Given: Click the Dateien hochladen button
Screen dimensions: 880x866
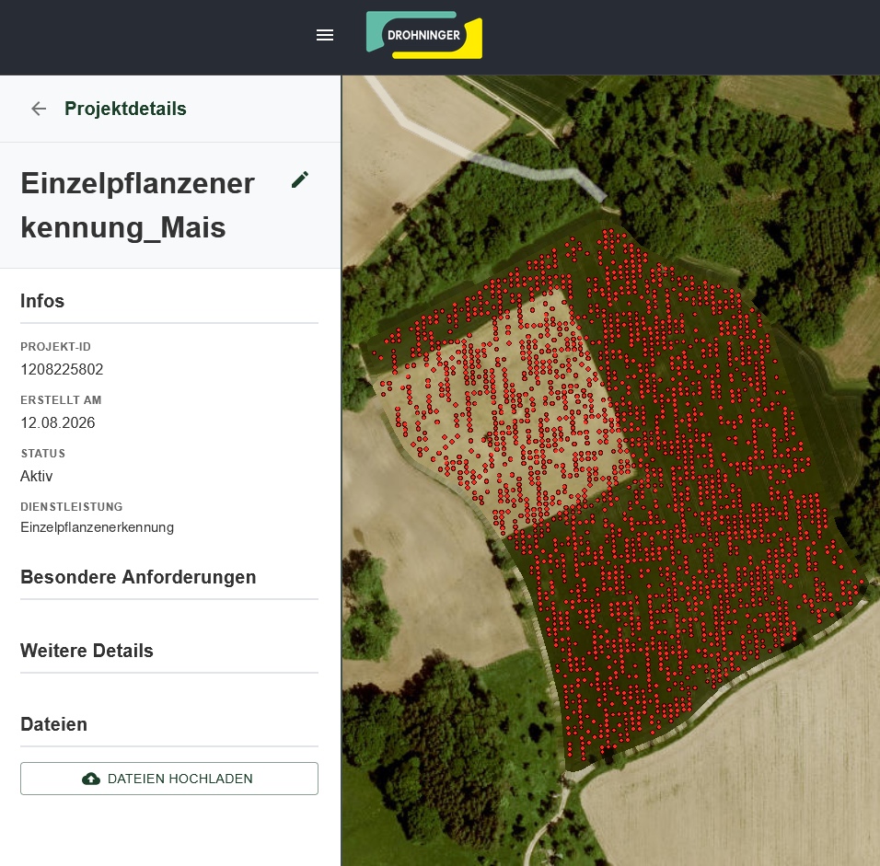Looking at the screenshot, I should pyautogui.click(x=169, y=779).
